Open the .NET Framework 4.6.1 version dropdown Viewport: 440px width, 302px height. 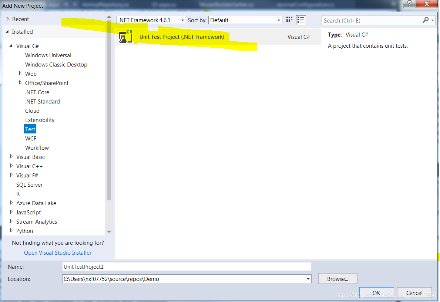(x=151, y=20)
